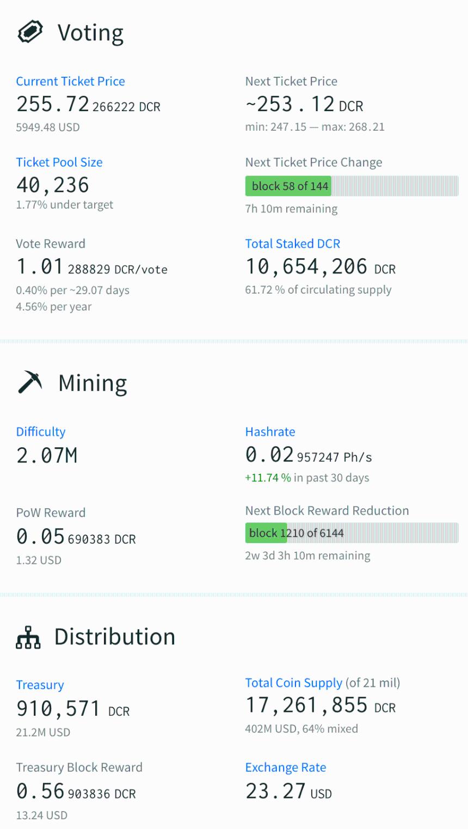View the Total Coin Supply link
Screen dimensions: 468x829
pos(294,682)
